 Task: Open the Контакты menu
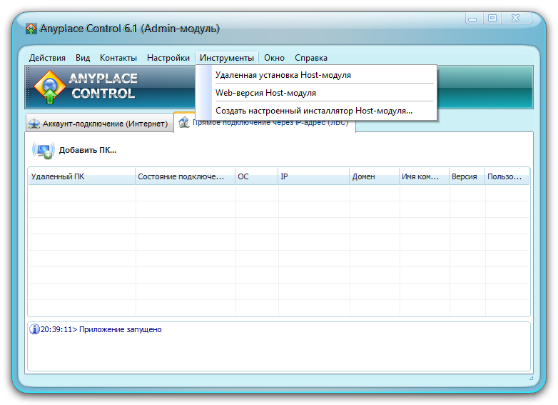pyautogui.click(x=118, y=58)
